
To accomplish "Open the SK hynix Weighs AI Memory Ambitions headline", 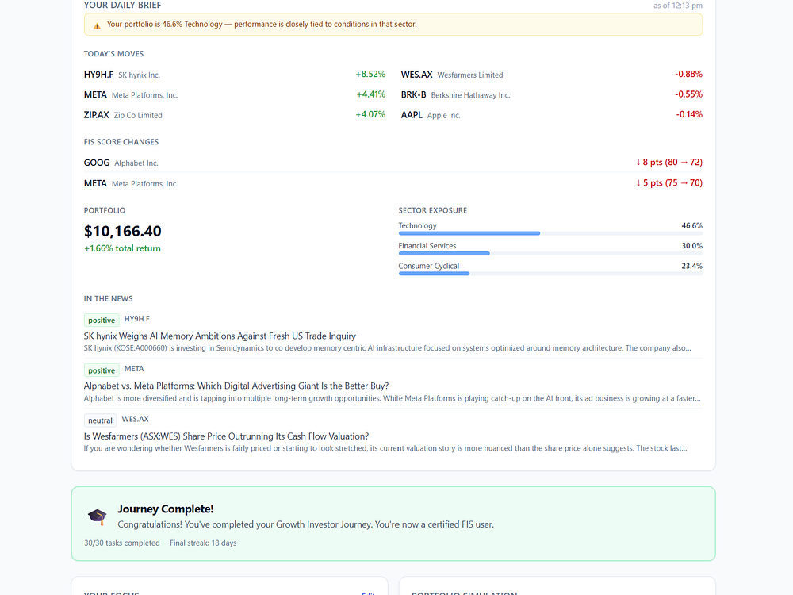I will [x=220, y=336].
